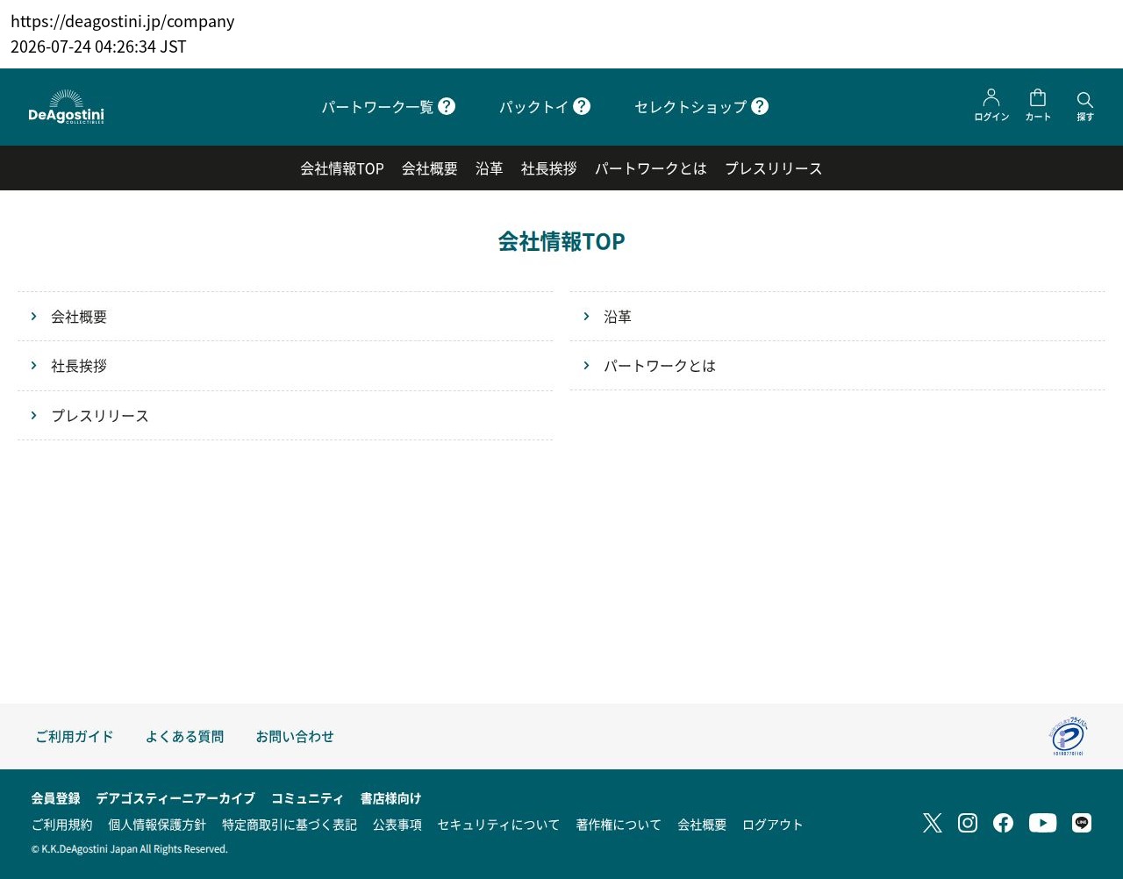Open よくある質問 footer link
1123x879 pixels.
(184, 737)
